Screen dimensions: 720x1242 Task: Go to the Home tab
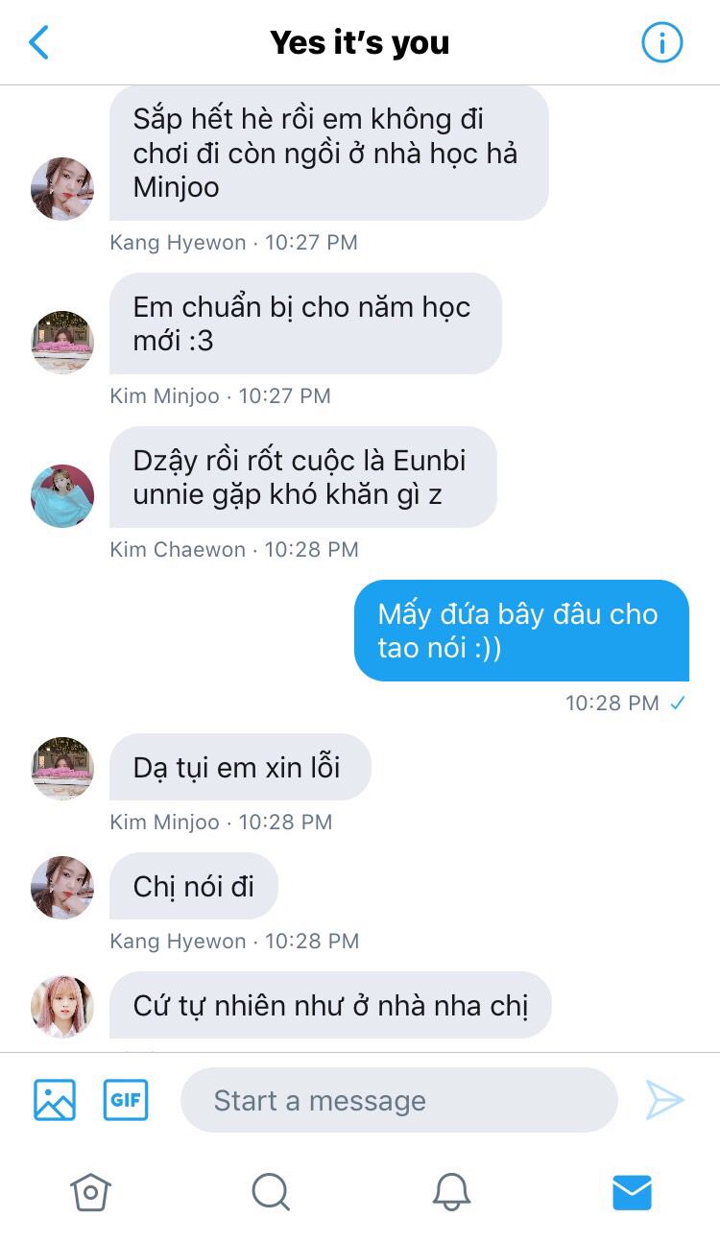(90, 1192)
